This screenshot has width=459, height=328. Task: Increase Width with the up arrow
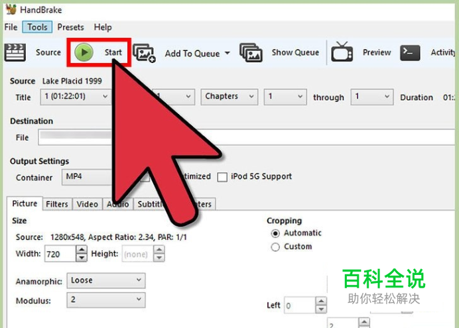click(82, 250)
